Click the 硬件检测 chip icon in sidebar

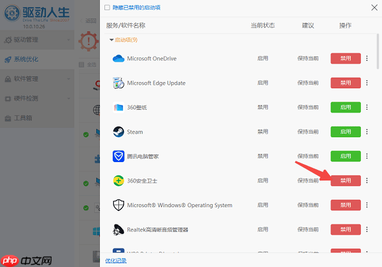pyautogui.click(x=8, y=99)
